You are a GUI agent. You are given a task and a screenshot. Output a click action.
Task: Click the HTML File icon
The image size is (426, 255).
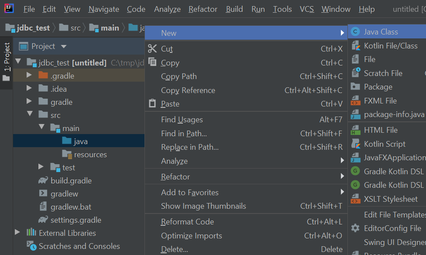coord(356,130)
